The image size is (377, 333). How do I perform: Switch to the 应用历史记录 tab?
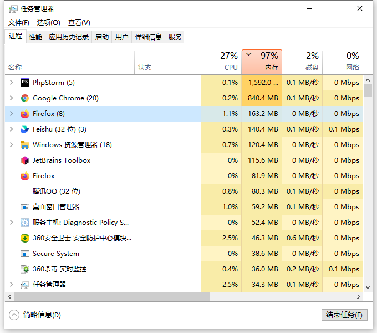pyautogui.click(x=69, y=37)
